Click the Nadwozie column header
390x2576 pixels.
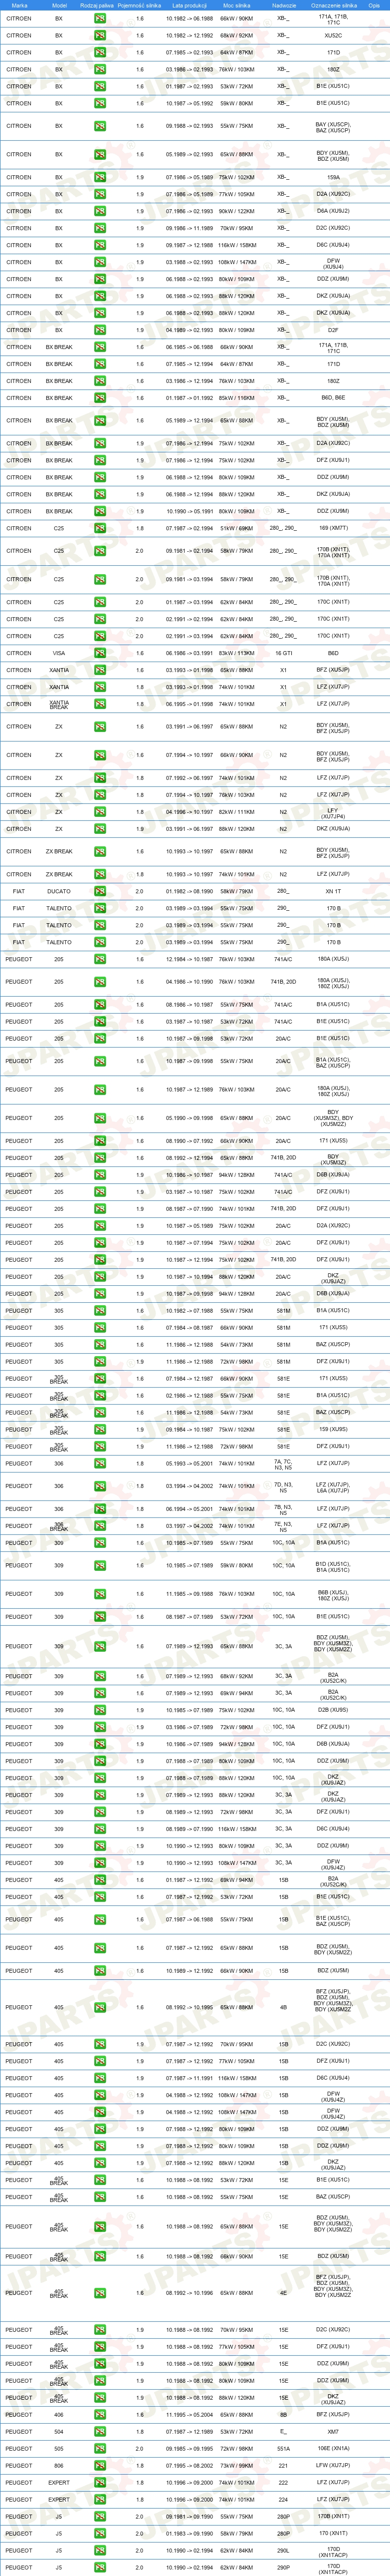(283, 5)
